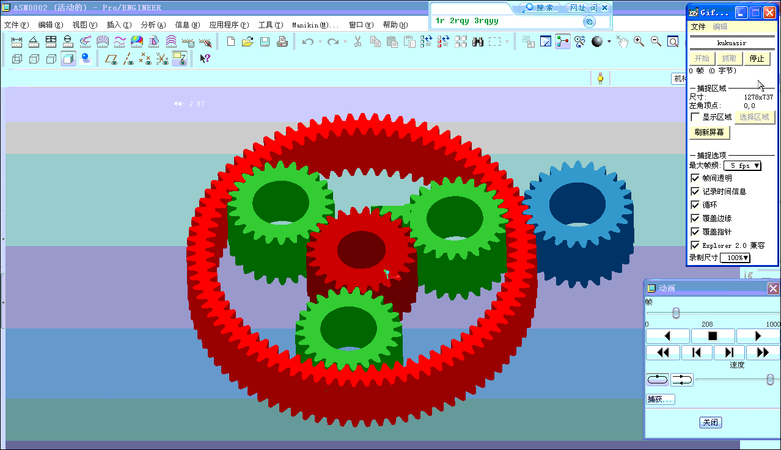781x450 pixels.
Task: Print the active model
Action: point(282,42)
